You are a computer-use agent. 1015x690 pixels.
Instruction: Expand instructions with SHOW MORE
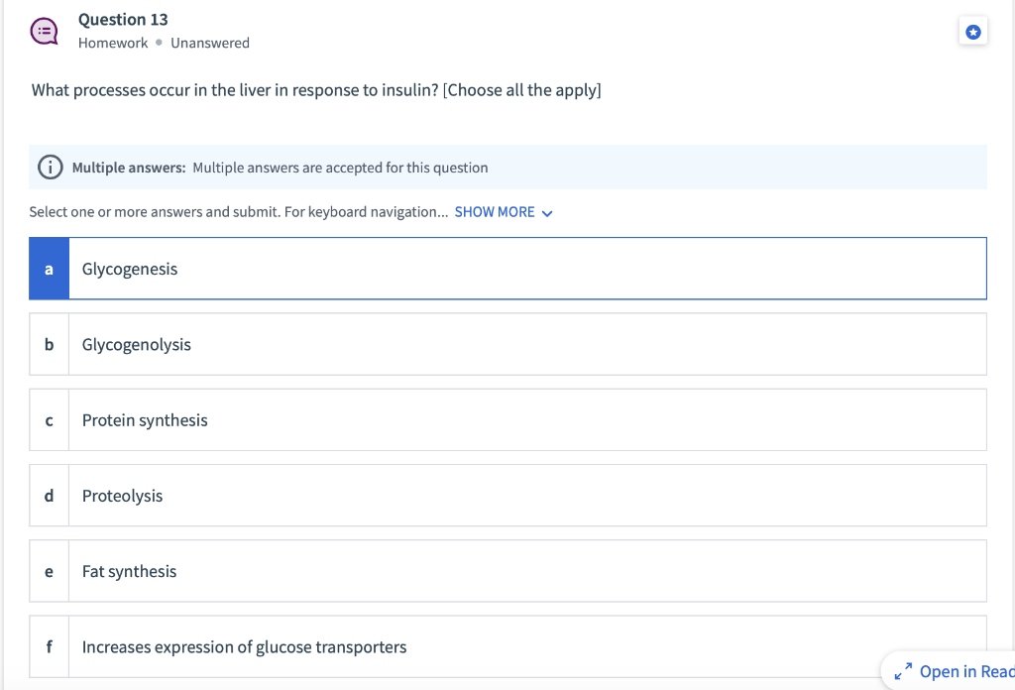click(495, 212)
